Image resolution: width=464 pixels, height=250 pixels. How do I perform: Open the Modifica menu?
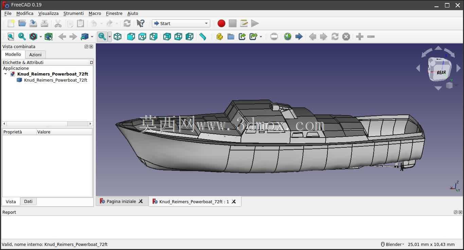(25, 13)
